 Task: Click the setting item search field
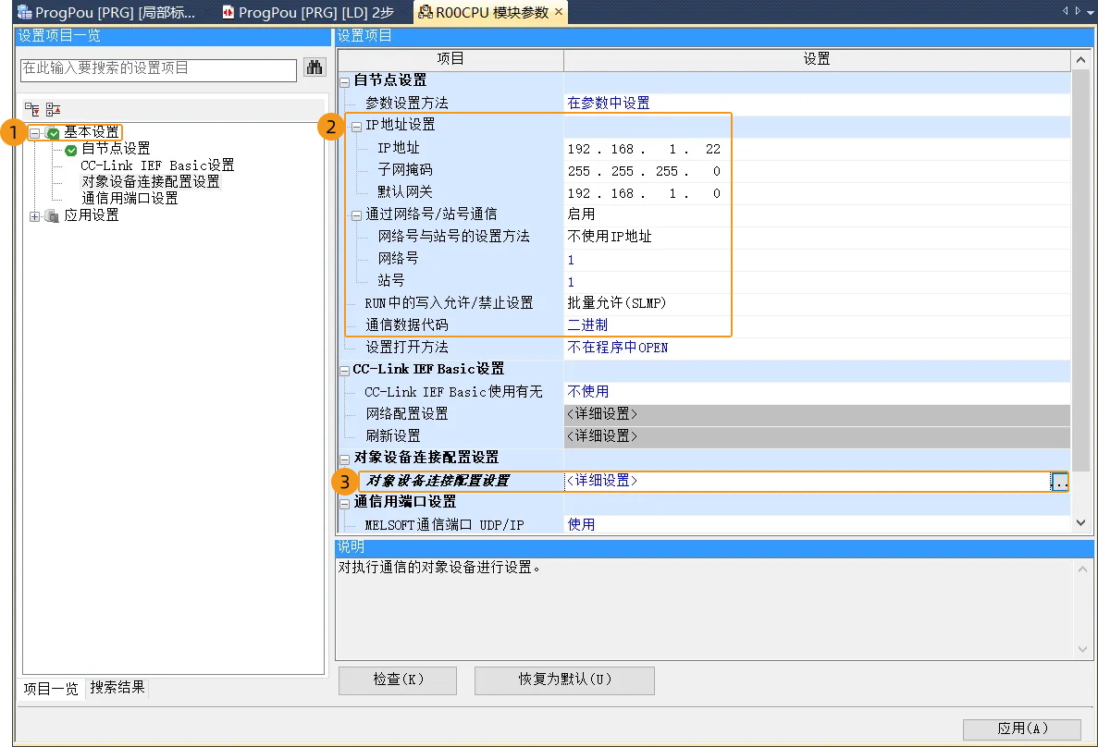159,68
